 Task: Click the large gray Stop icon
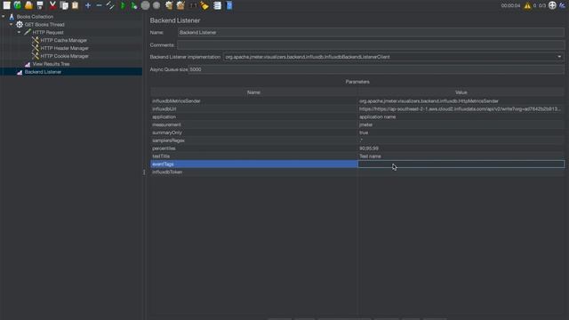pyautogui.click(x=145, y=5)
